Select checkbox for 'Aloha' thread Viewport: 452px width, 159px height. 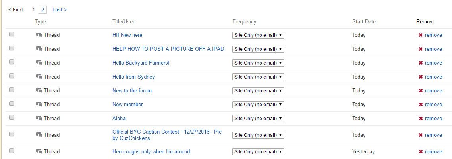[12, 118]
